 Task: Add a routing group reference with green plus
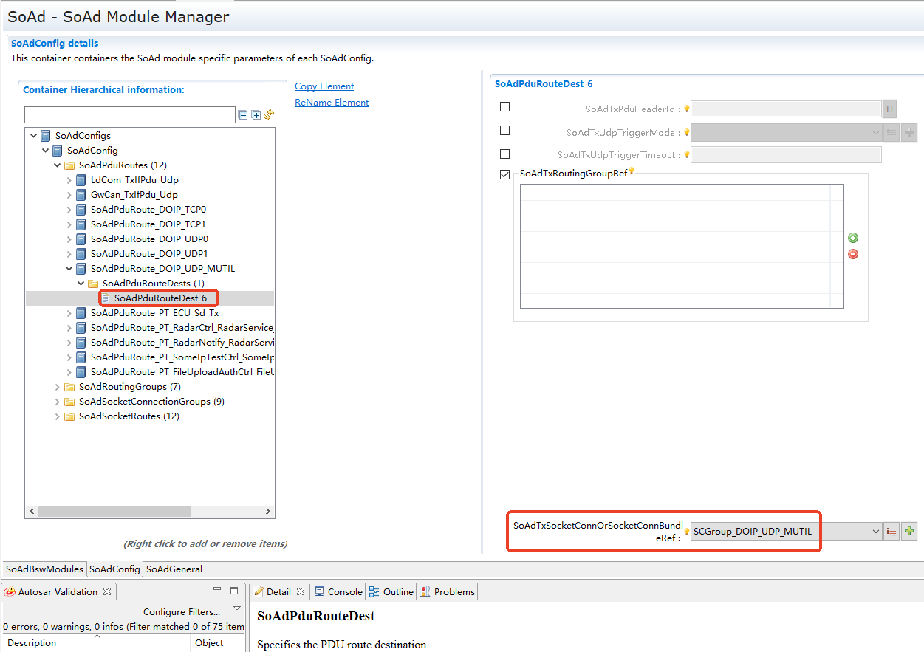pyautogui.click(x=853, y=238)
